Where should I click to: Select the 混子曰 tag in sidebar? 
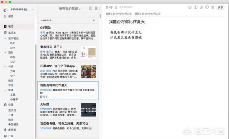click(x=12, y=110)
